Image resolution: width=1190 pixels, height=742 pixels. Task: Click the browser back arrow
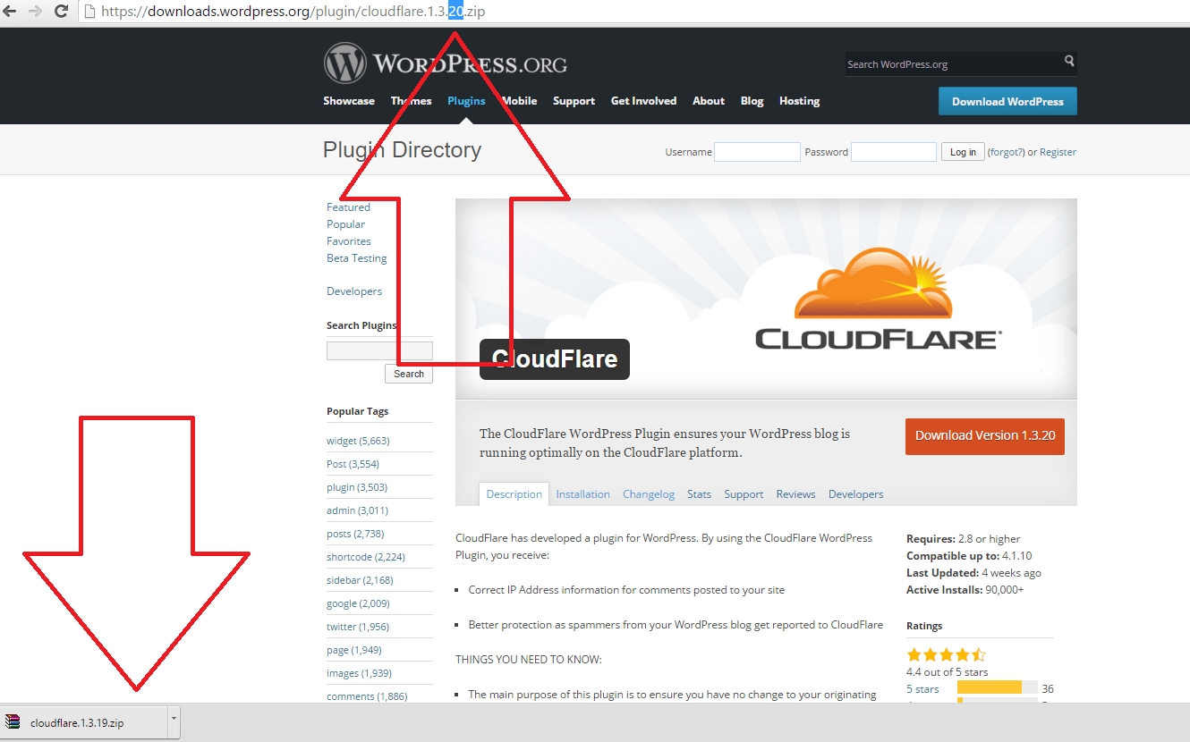pos(10,12)
